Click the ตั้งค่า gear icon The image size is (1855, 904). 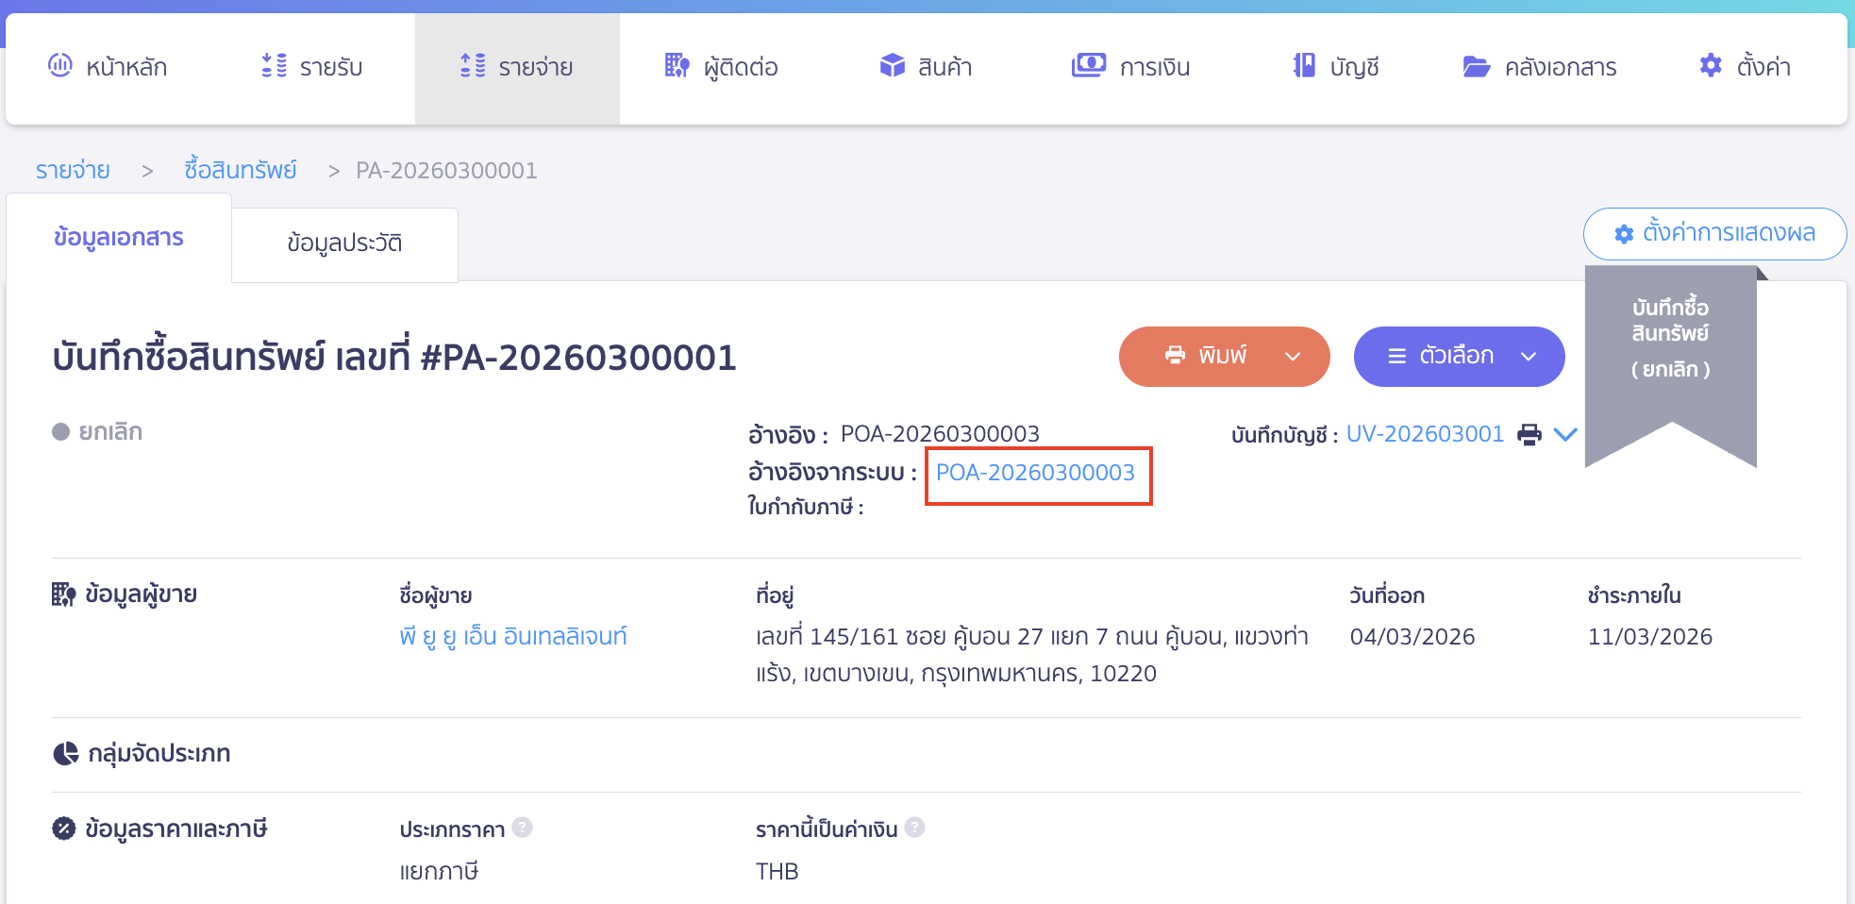point(1710,66)
